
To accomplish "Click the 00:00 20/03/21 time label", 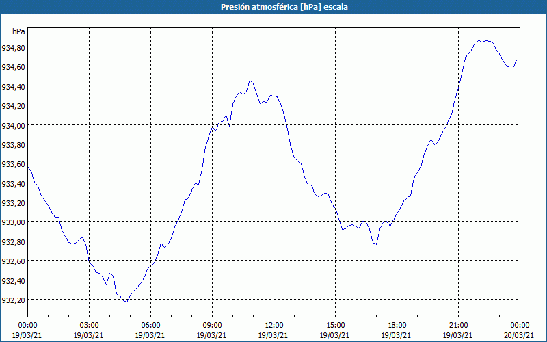I will 520,330.
